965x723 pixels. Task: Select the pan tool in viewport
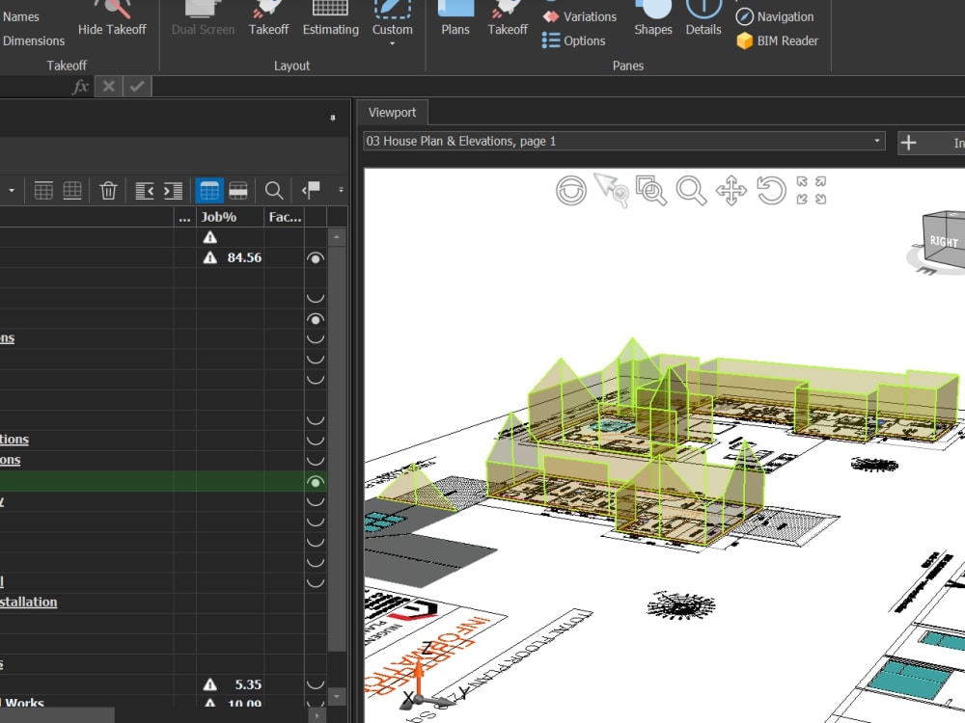(x=731, y=190)
